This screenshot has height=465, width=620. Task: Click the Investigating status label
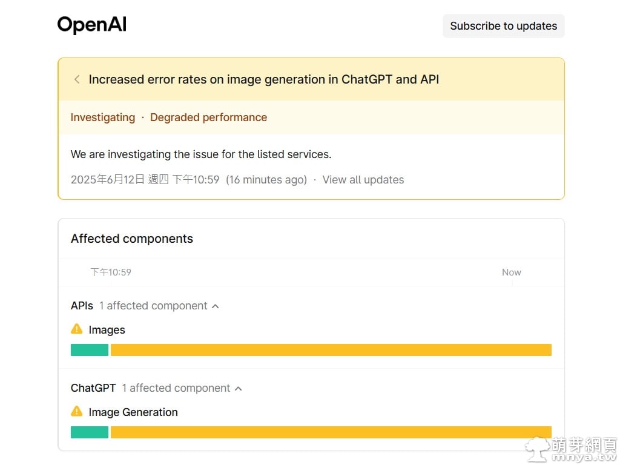pos(103,117)
